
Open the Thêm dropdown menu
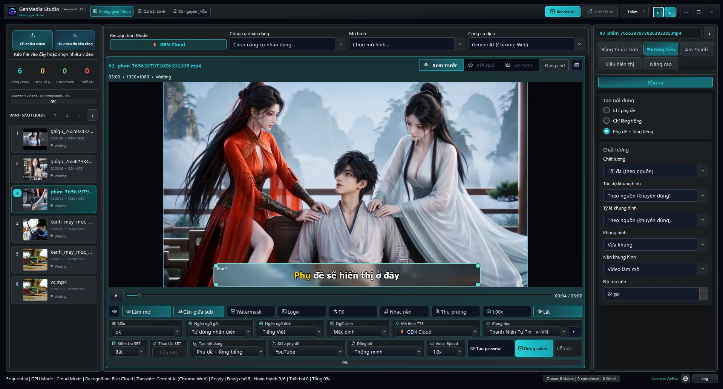tap(635, 12)
